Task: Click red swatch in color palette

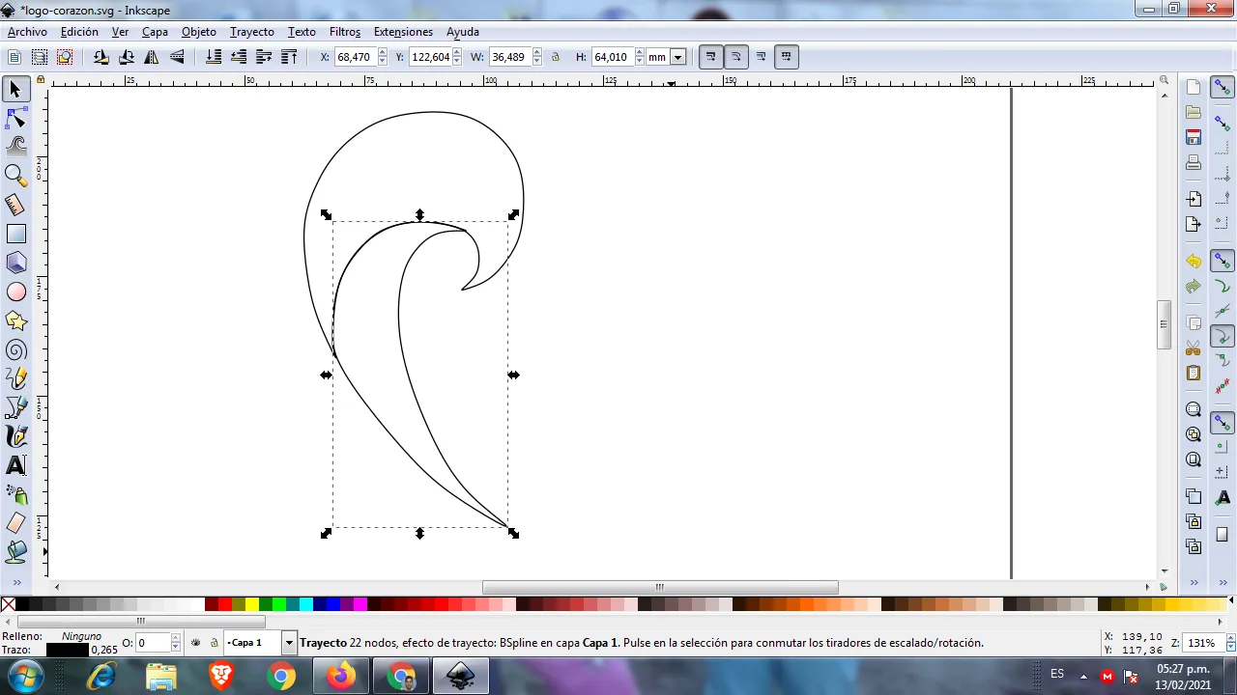Action: click(225, 604)
